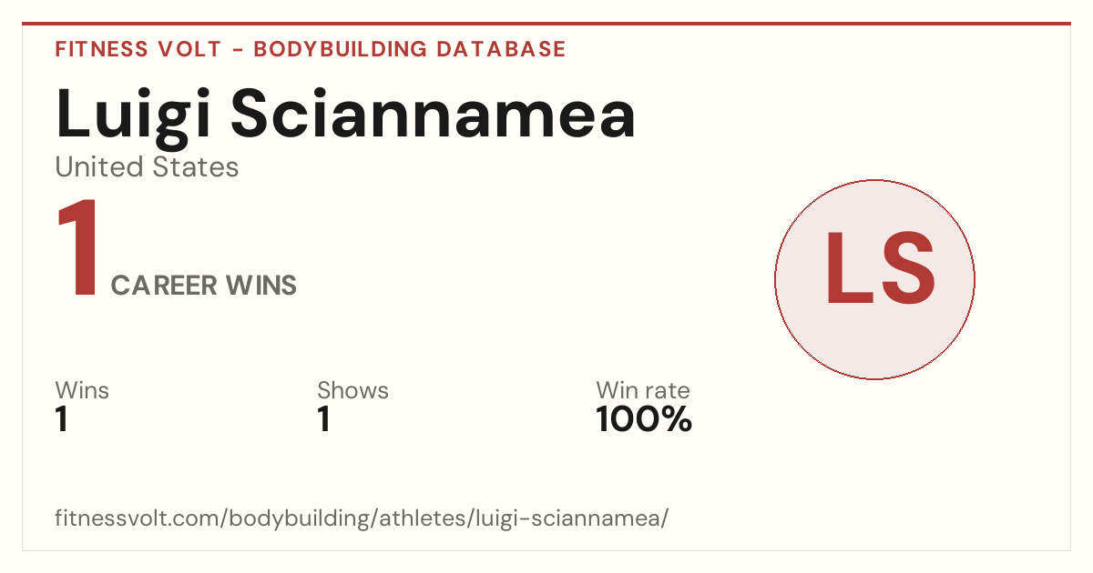
Task: Click the word Sciannamea in title
Action: point(433,113)
